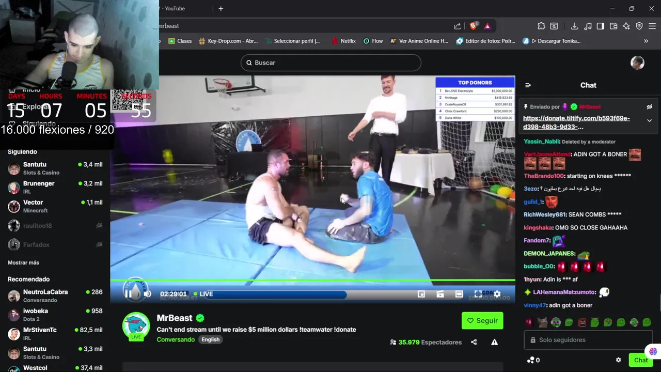661x372 pixels.
Task: Open iwobeka Dota 2 recommended channel
Action: pos(55,315)
